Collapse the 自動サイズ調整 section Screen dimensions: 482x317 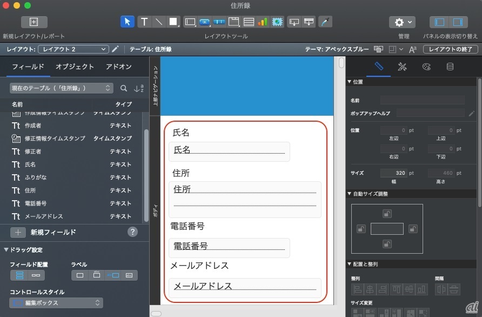tap(350, 194)
